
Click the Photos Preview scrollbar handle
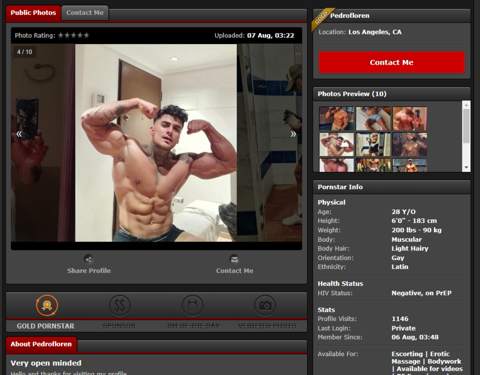coord(466,126)
